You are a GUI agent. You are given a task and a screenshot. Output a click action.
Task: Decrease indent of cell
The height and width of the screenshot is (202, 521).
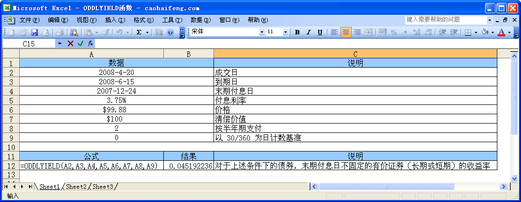[442, 32]
